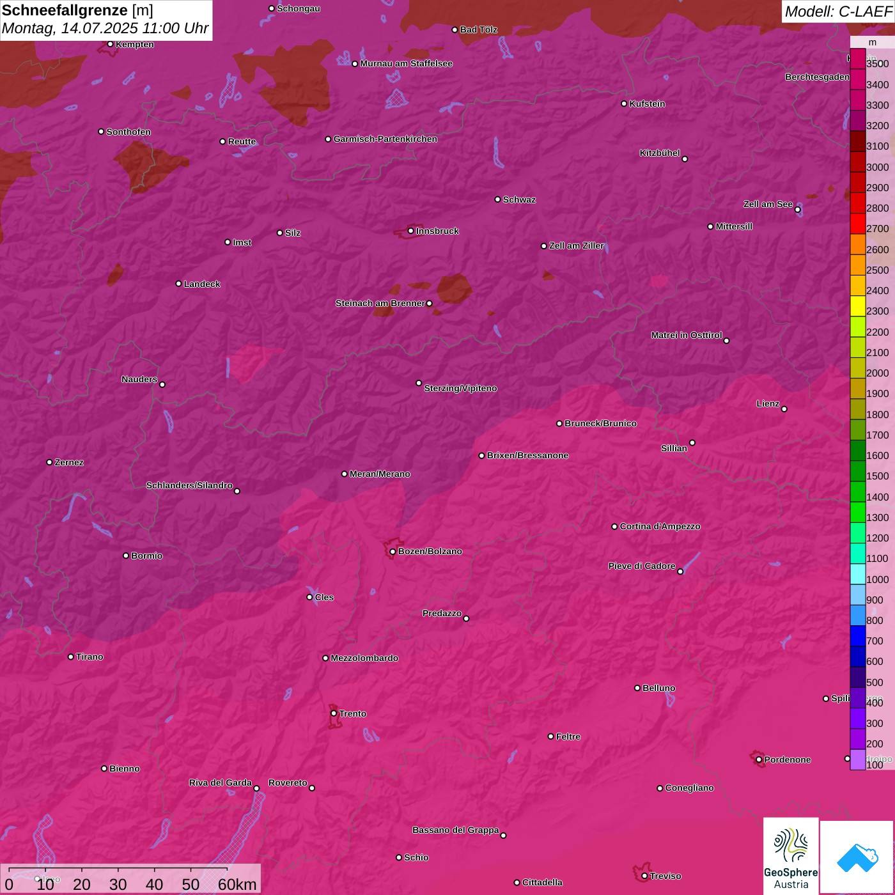Click the Schlanders/Silandro label

(x=189, y=485)
